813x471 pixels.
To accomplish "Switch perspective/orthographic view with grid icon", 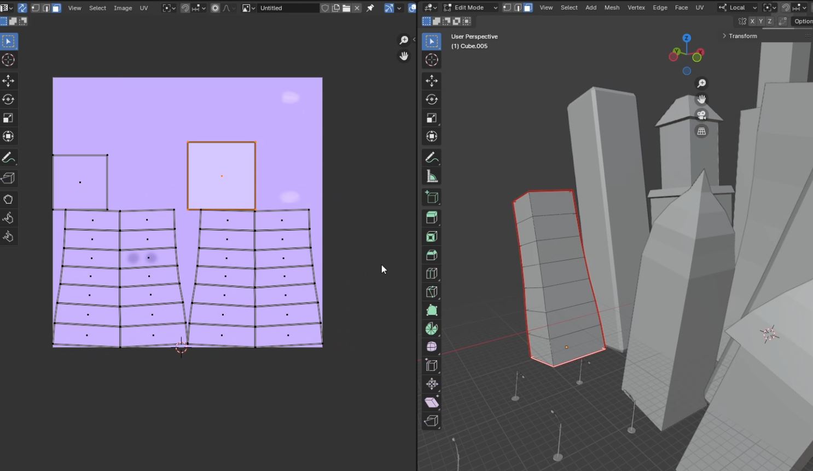I will (x=701, y=131).
